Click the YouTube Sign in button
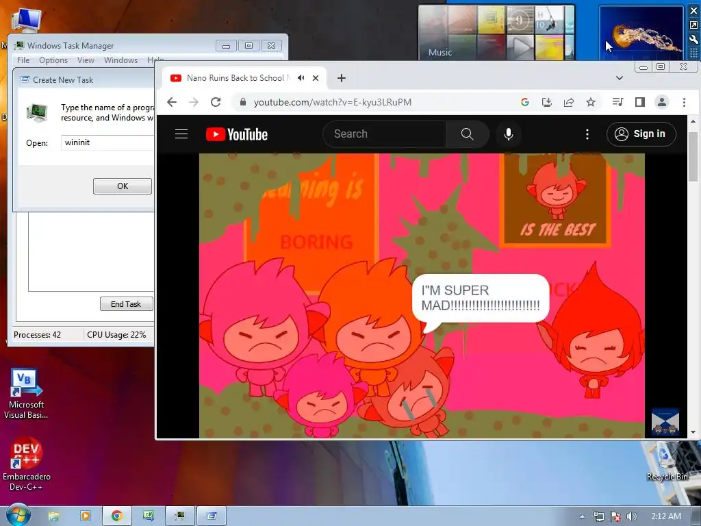Image resolution: width=701 pixels, height=526 pixels. [641, 134]
